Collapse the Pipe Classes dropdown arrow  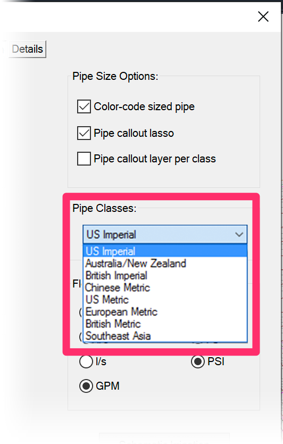239,234
